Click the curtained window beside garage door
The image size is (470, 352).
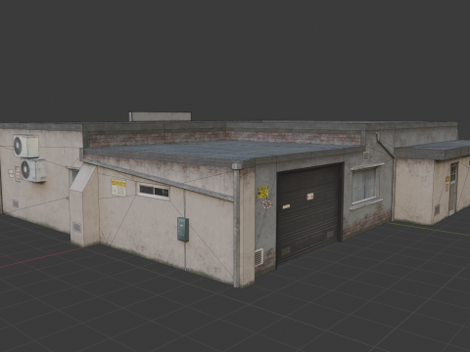[364, 186]
